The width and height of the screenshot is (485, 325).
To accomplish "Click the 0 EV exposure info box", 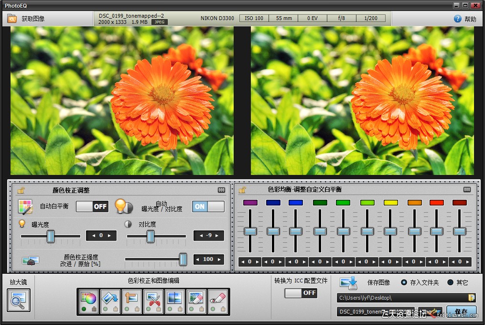I will (313, 18).
